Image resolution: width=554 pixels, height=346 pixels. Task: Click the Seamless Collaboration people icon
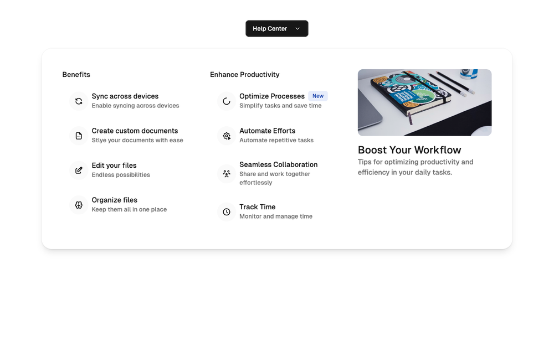(x=227, y=173)
